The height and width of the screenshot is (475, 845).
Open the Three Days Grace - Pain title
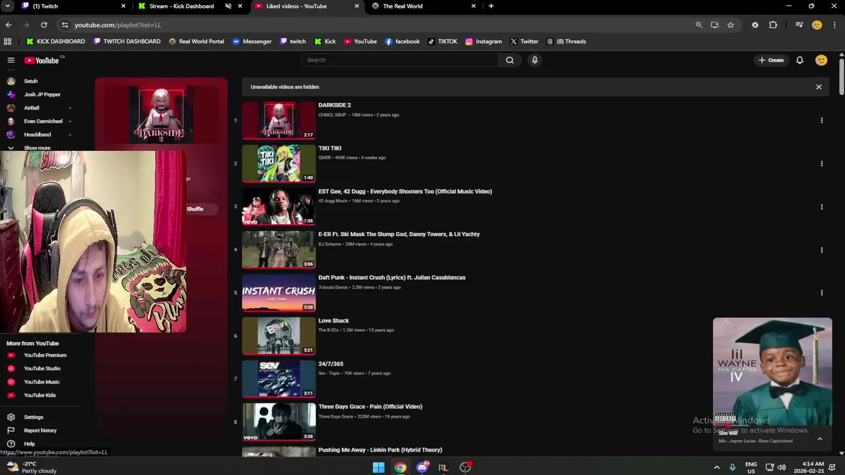[370, 406]
